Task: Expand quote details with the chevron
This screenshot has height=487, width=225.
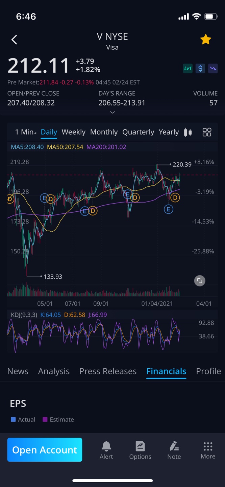Action: pyautogui.click(x=112, y=112)
